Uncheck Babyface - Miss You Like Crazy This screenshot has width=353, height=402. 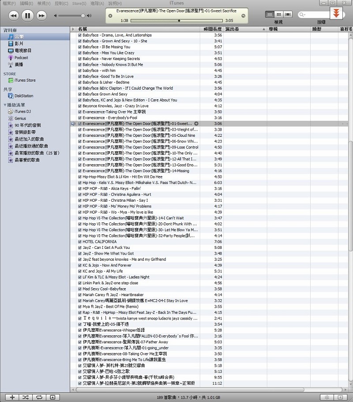(x=80, y=53)
